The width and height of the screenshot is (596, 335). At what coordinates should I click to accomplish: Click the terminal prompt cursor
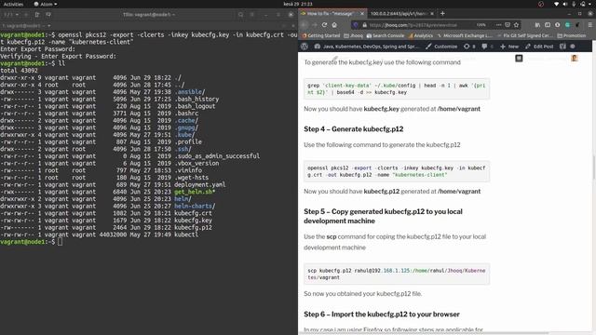[x=60, y=242]
